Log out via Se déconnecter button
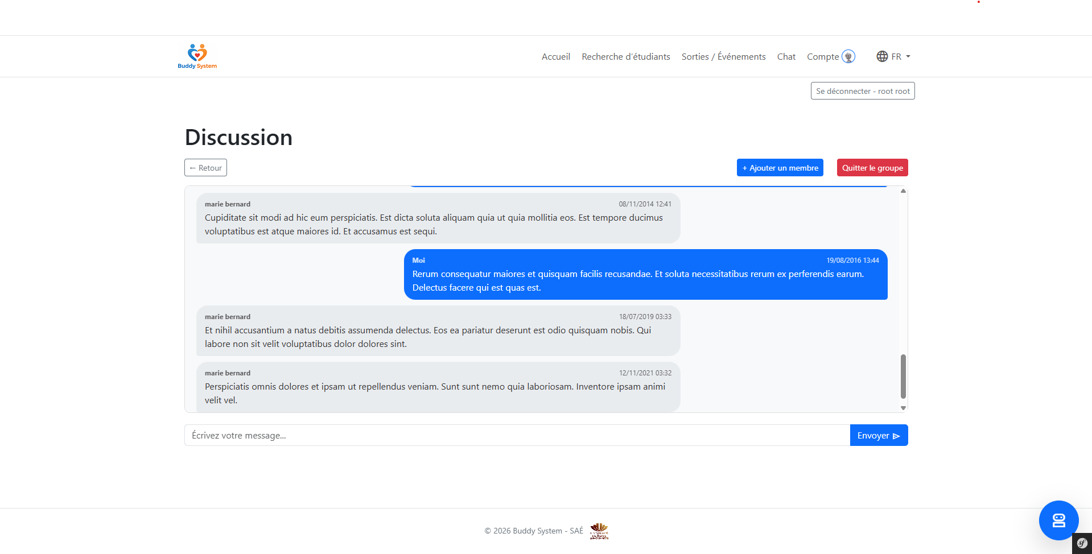This screenshot has width=1092, height=554. click(x=862, y=91)
